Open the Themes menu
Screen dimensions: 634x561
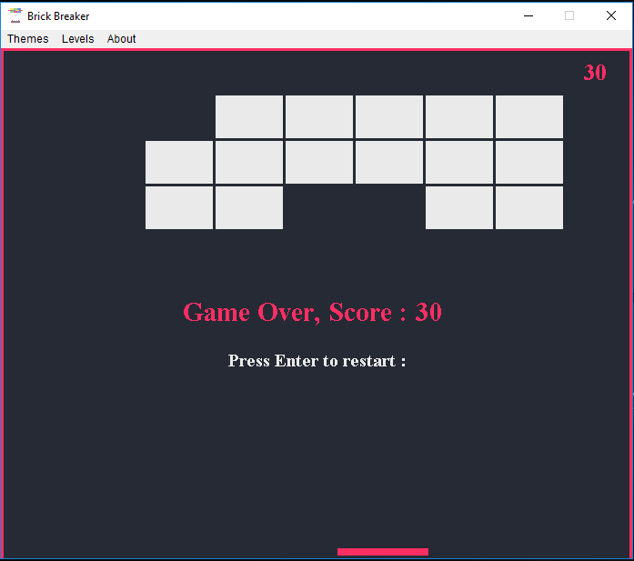(28, 39)
